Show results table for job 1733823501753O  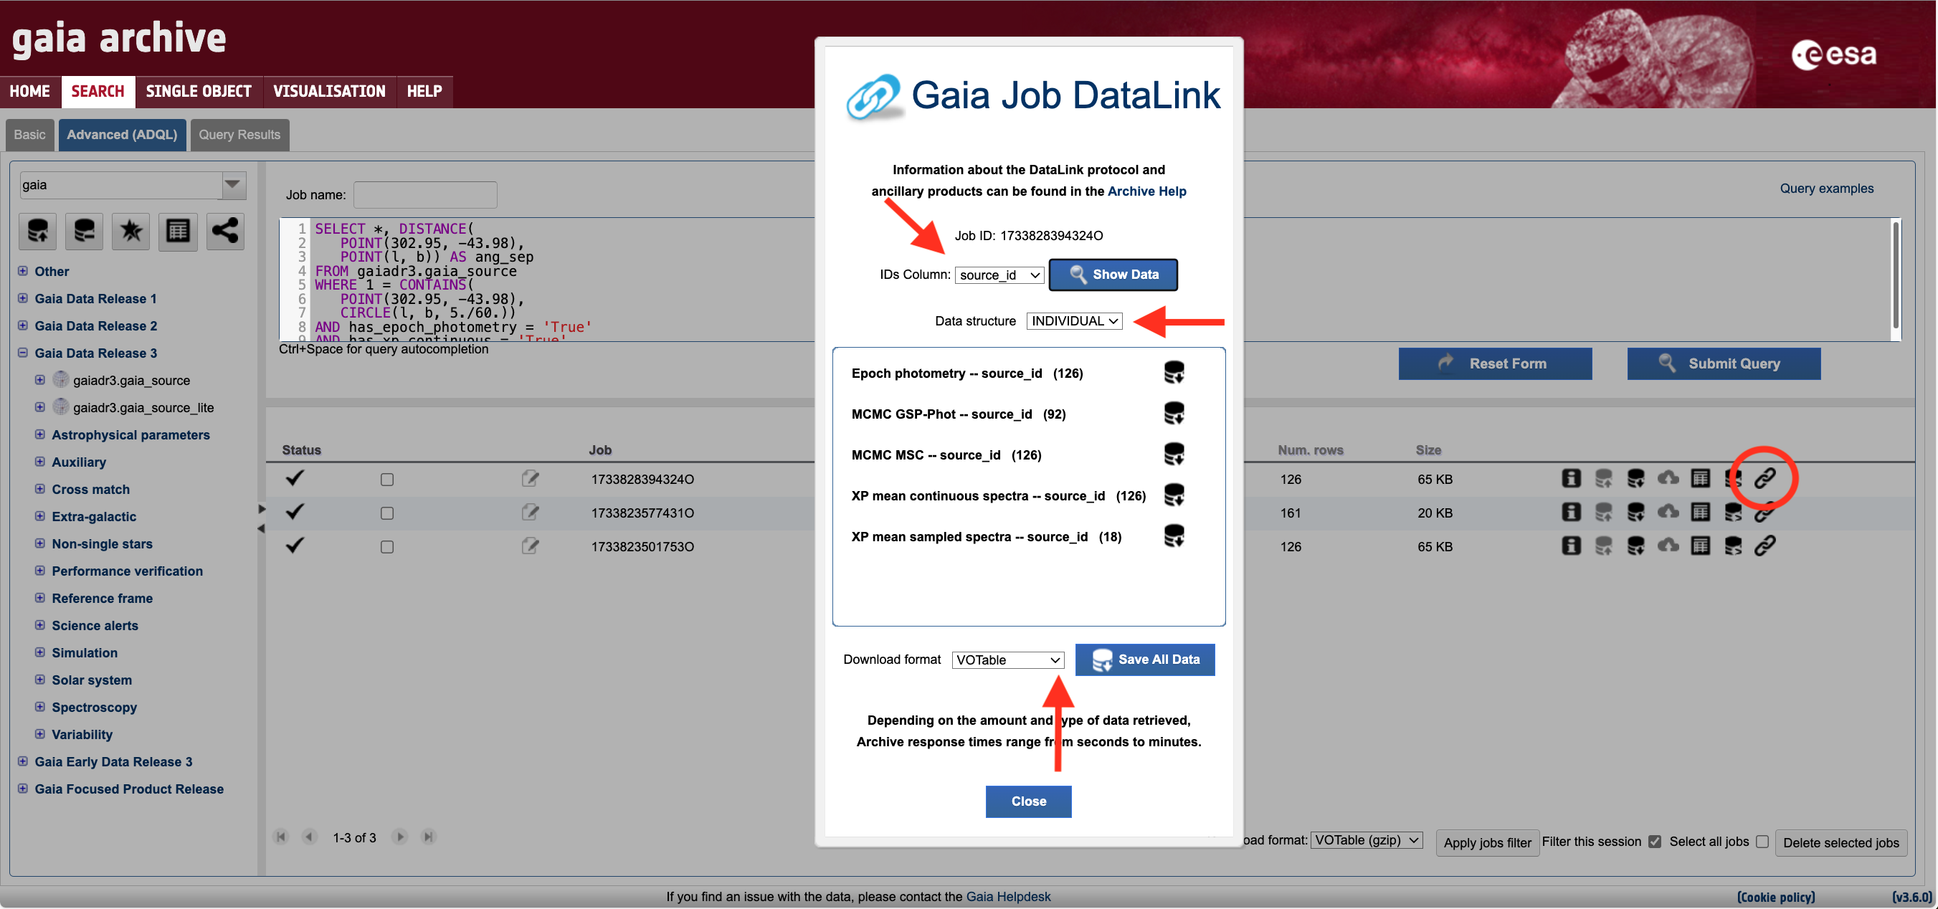(x=1700, y=546)
